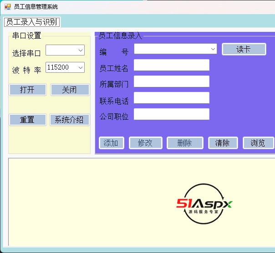Viewport: 275px width, 253px height.
Task: Click the 串口设置 group label
Action: [27, 35]
